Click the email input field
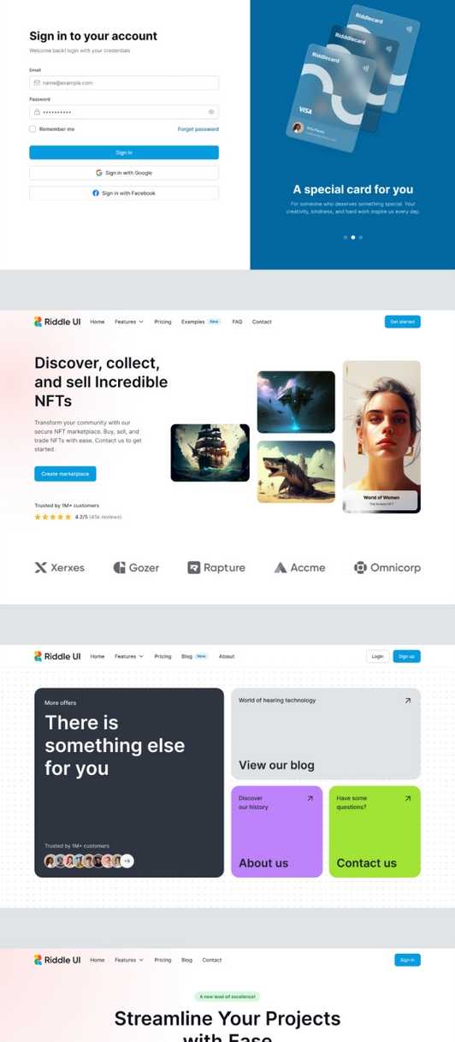 (x=124, y=83)
